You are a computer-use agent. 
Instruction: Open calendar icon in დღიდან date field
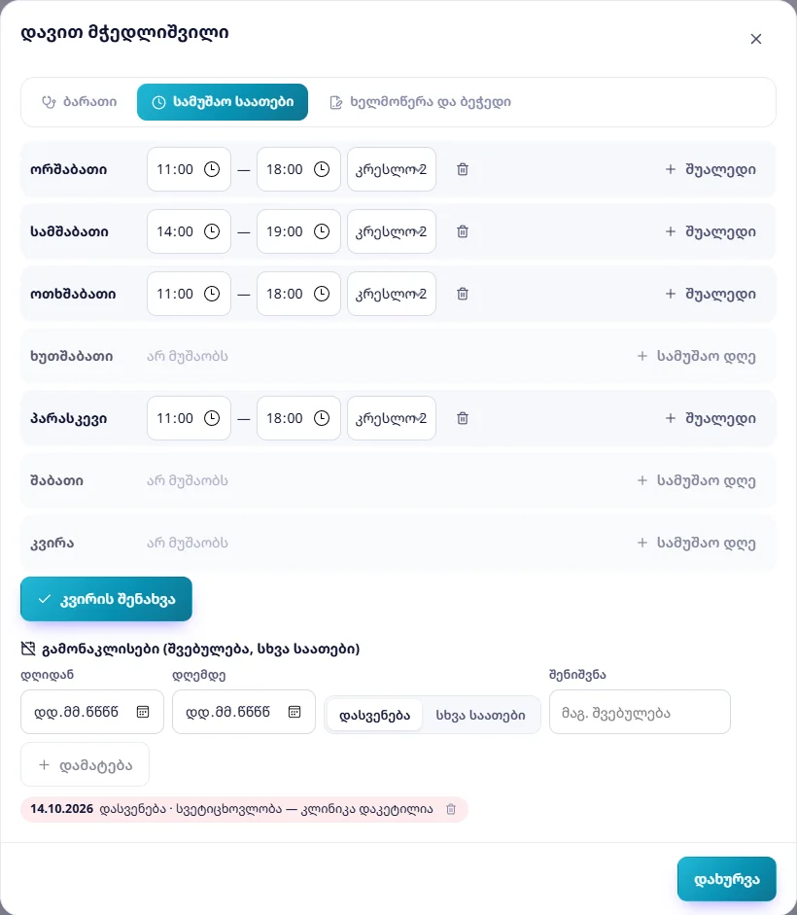pos(143,712)
